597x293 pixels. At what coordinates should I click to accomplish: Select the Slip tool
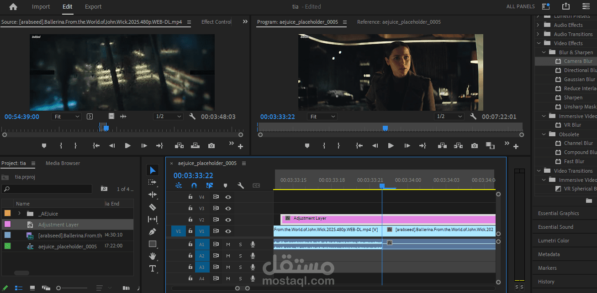click(153, 219)
